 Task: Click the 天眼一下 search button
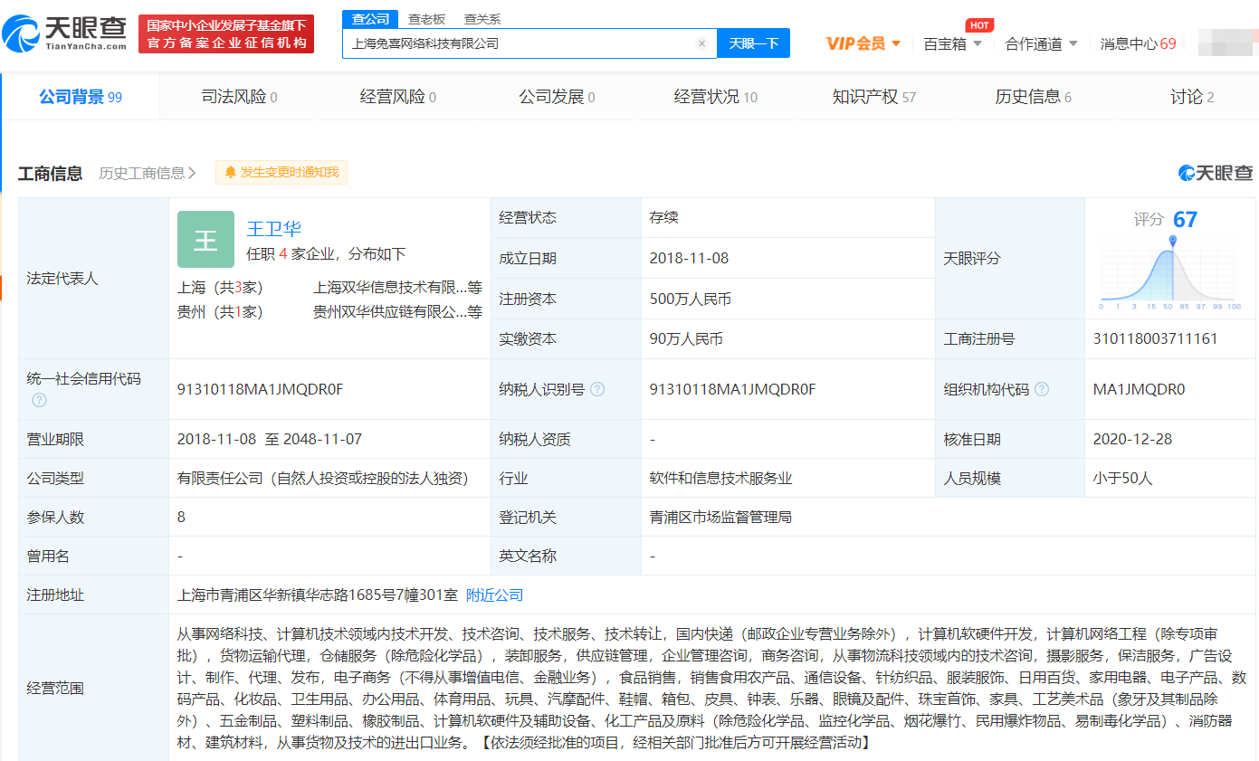tap(753, 43)
